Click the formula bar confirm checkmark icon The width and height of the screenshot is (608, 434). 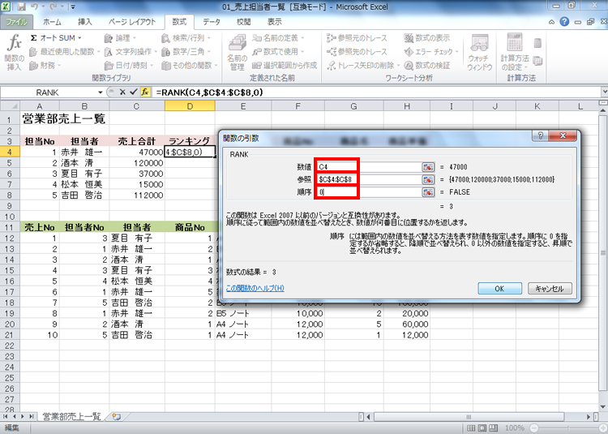tap(134, 92)
